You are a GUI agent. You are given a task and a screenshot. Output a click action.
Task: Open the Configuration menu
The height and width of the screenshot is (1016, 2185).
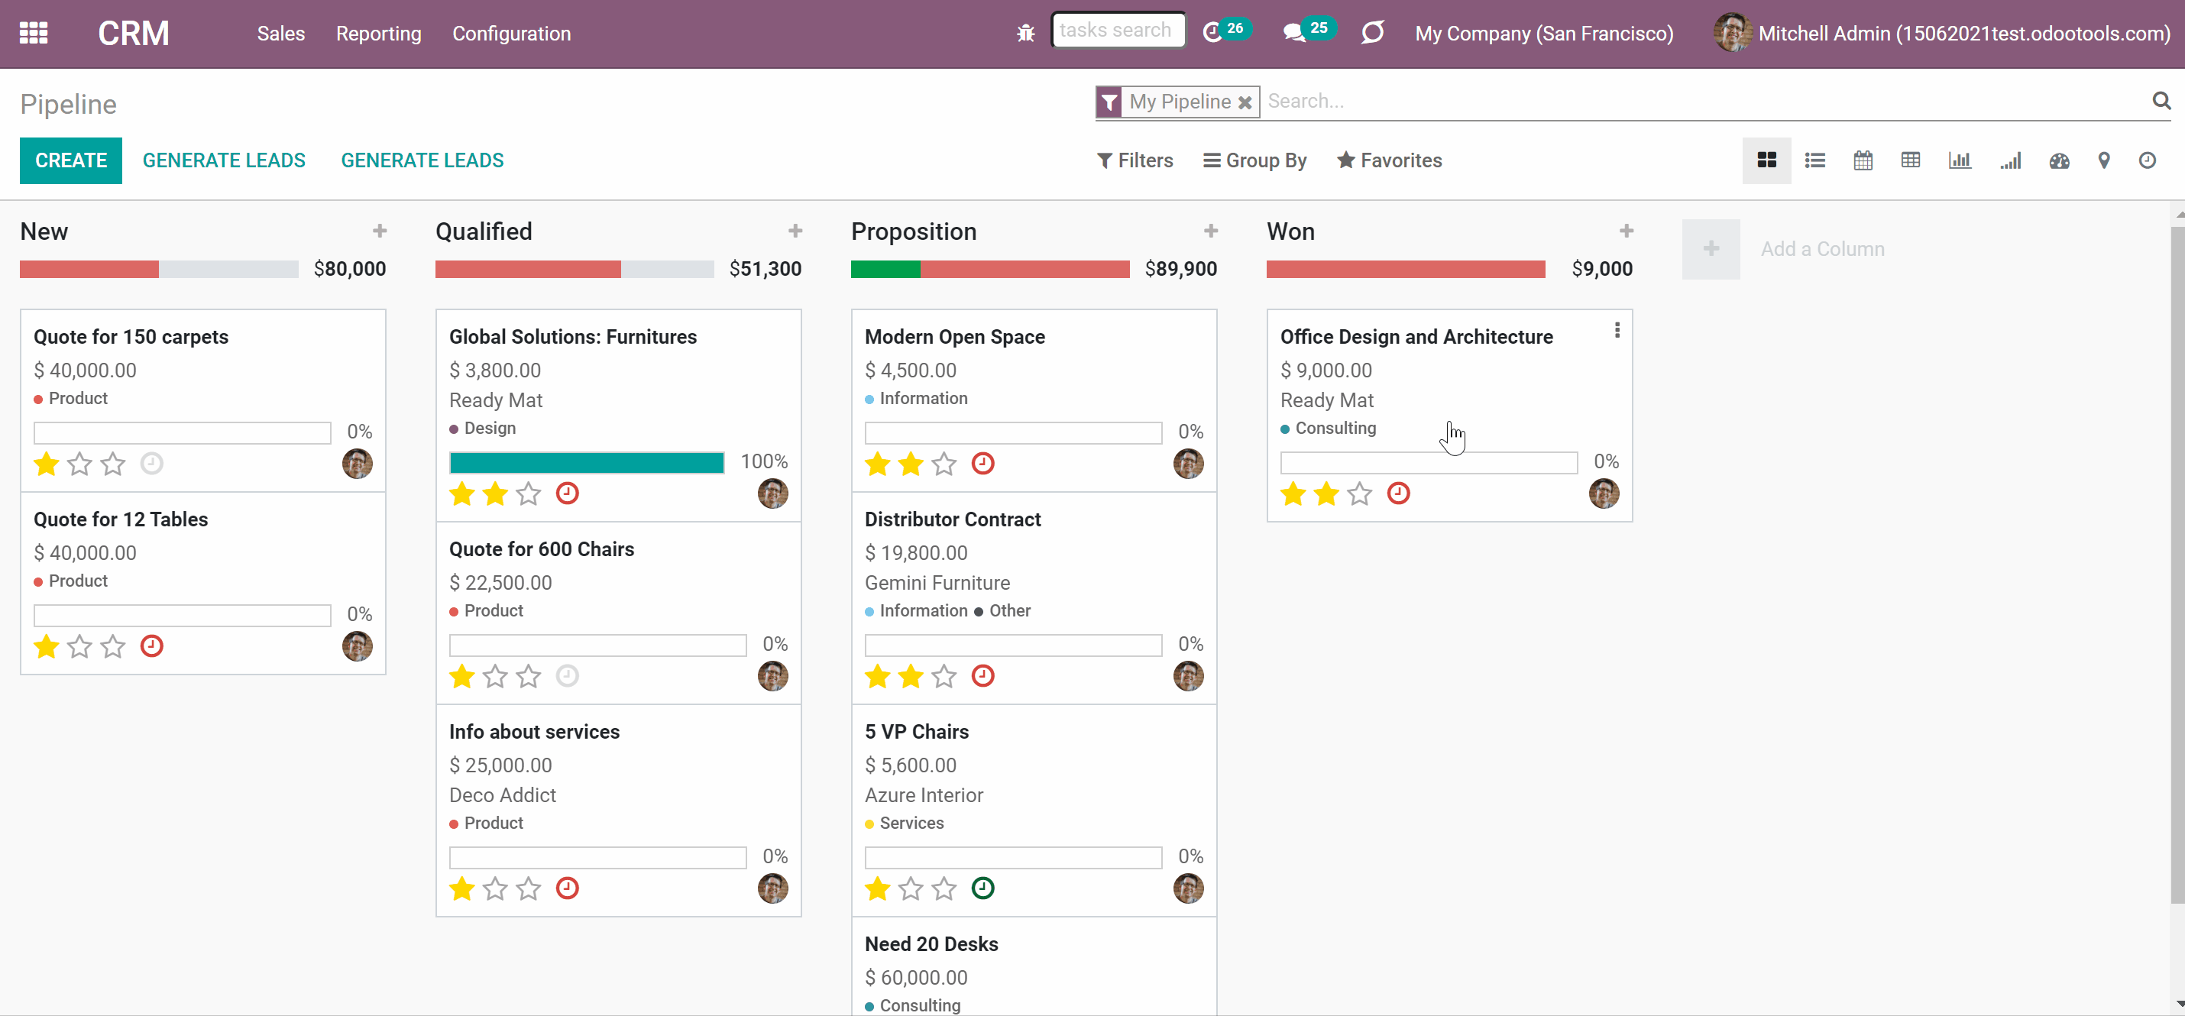511,33
